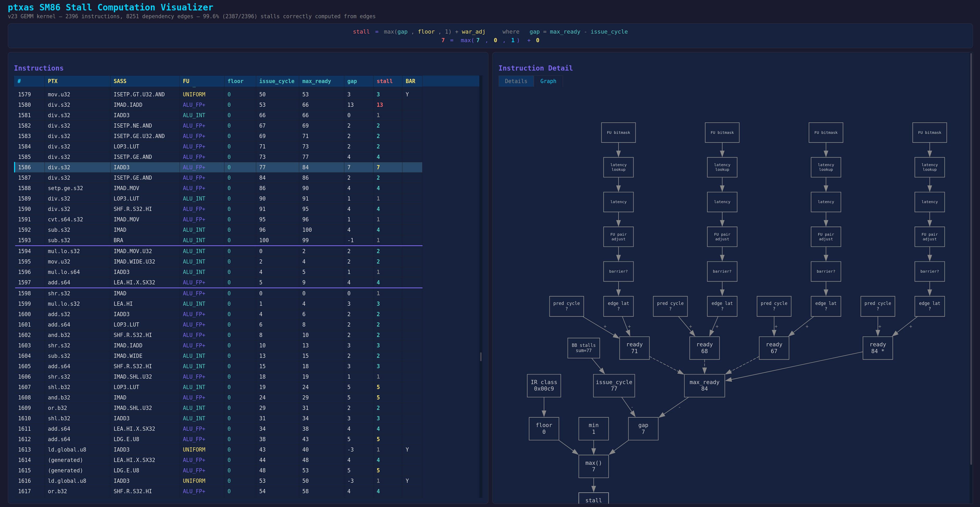This screenshot has width=980, height=507.
Task: Select the IR class 0x00c9 node
Action: [544, 385]
